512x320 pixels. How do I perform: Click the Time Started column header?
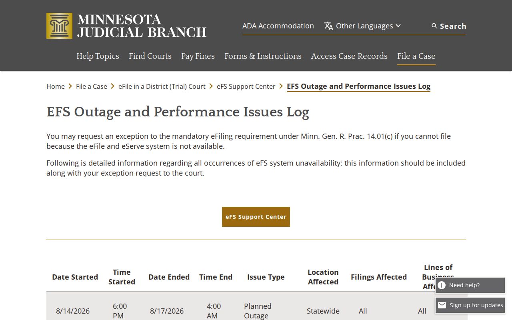[x=122, y=277]
